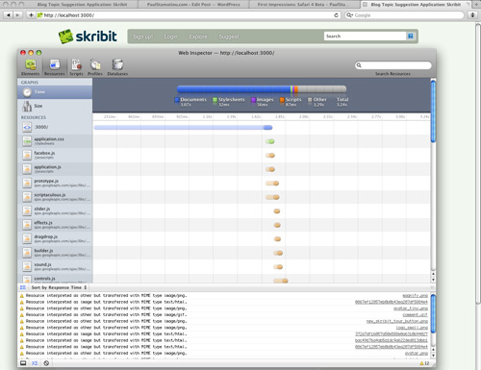Click the Suggest link on skribit
This screenshot has width=481, height=370.
pos(229,37)
